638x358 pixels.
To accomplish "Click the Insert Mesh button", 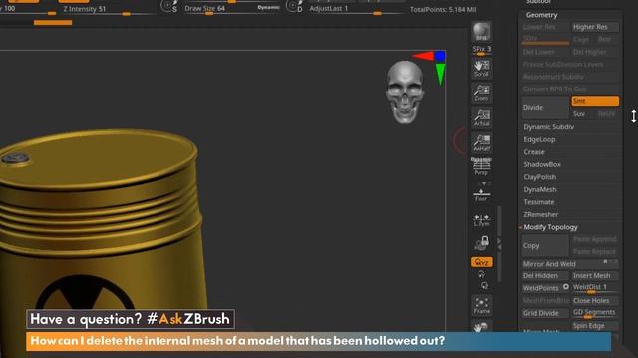I will coord(595,276).
